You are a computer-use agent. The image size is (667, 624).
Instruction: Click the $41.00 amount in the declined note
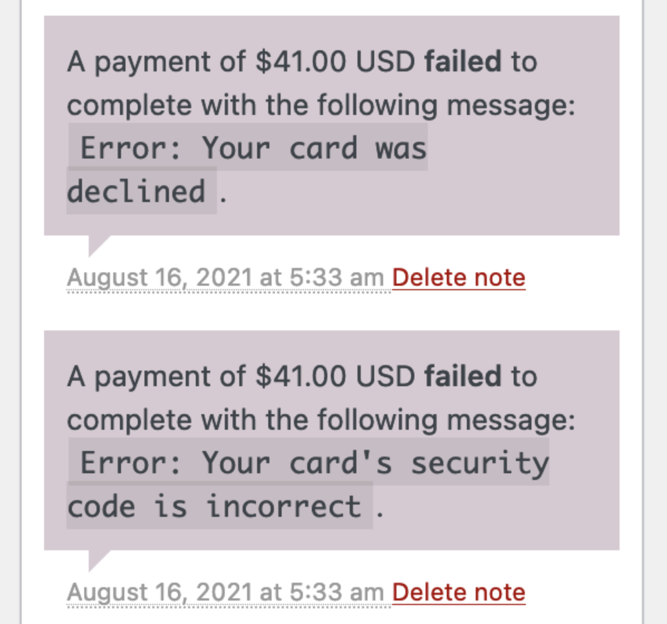click(302, 61)
